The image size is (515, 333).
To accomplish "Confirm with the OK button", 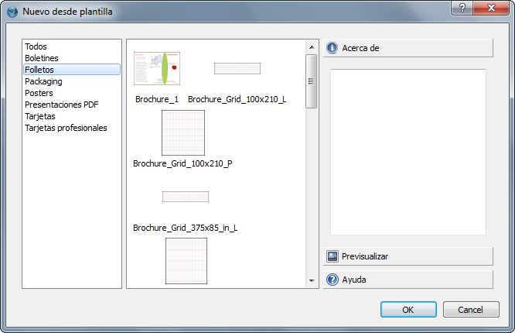I will [408, 310].
